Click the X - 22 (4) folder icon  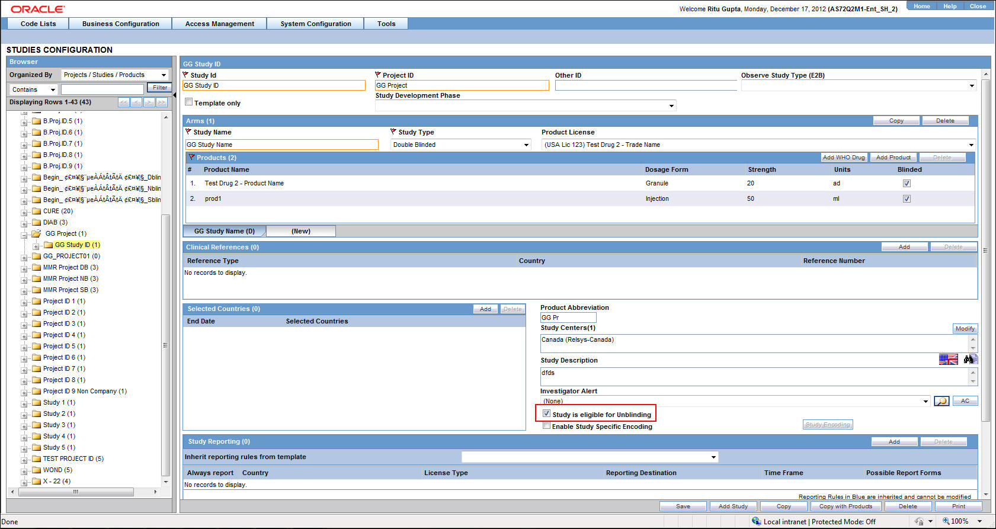[x=37, y=481]
